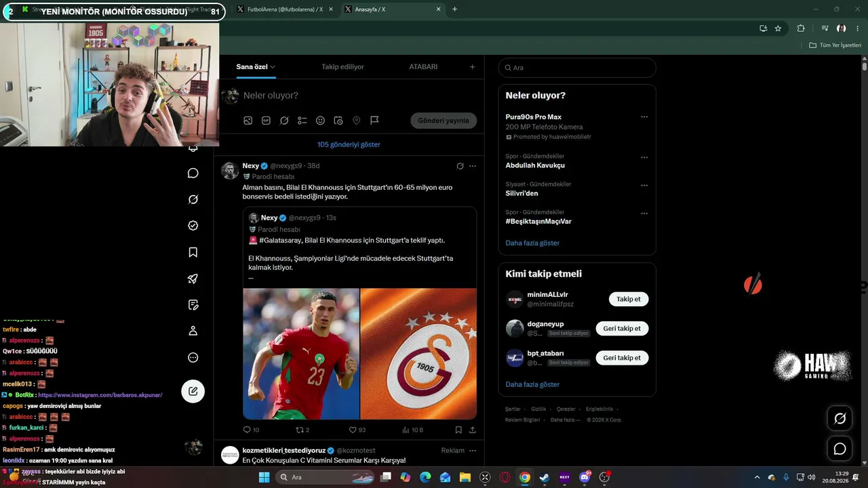Open more options for #BeşiktaşınMaçıVar trend

point(644,213)
